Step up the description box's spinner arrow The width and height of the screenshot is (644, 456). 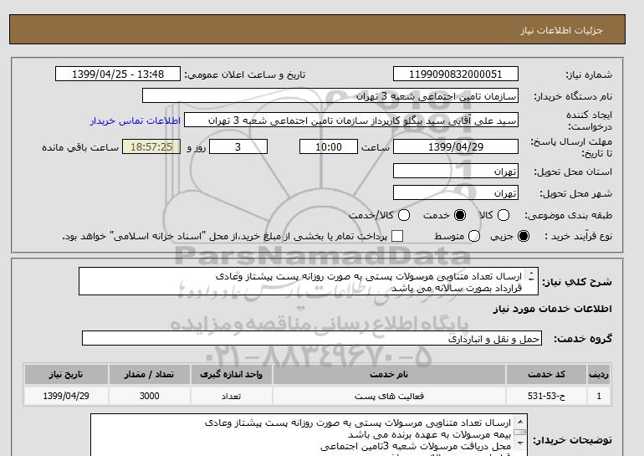[531, 273]
